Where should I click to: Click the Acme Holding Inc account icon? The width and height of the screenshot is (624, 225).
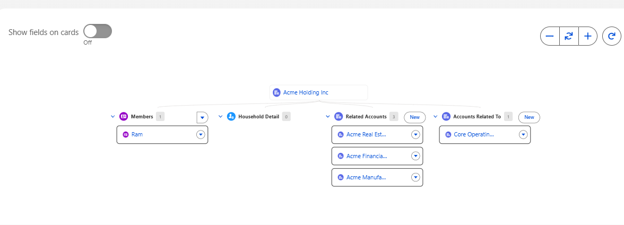[276, 92]
